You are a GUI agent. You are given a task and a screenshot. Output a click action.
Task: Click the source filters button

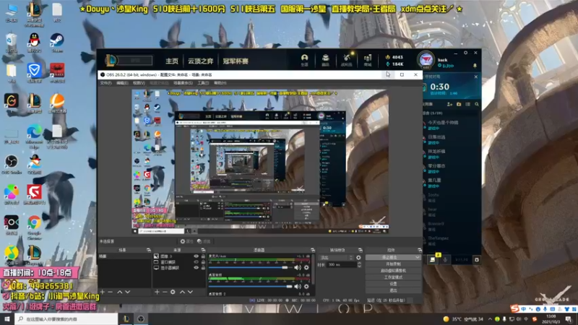[x=204, y=241]
